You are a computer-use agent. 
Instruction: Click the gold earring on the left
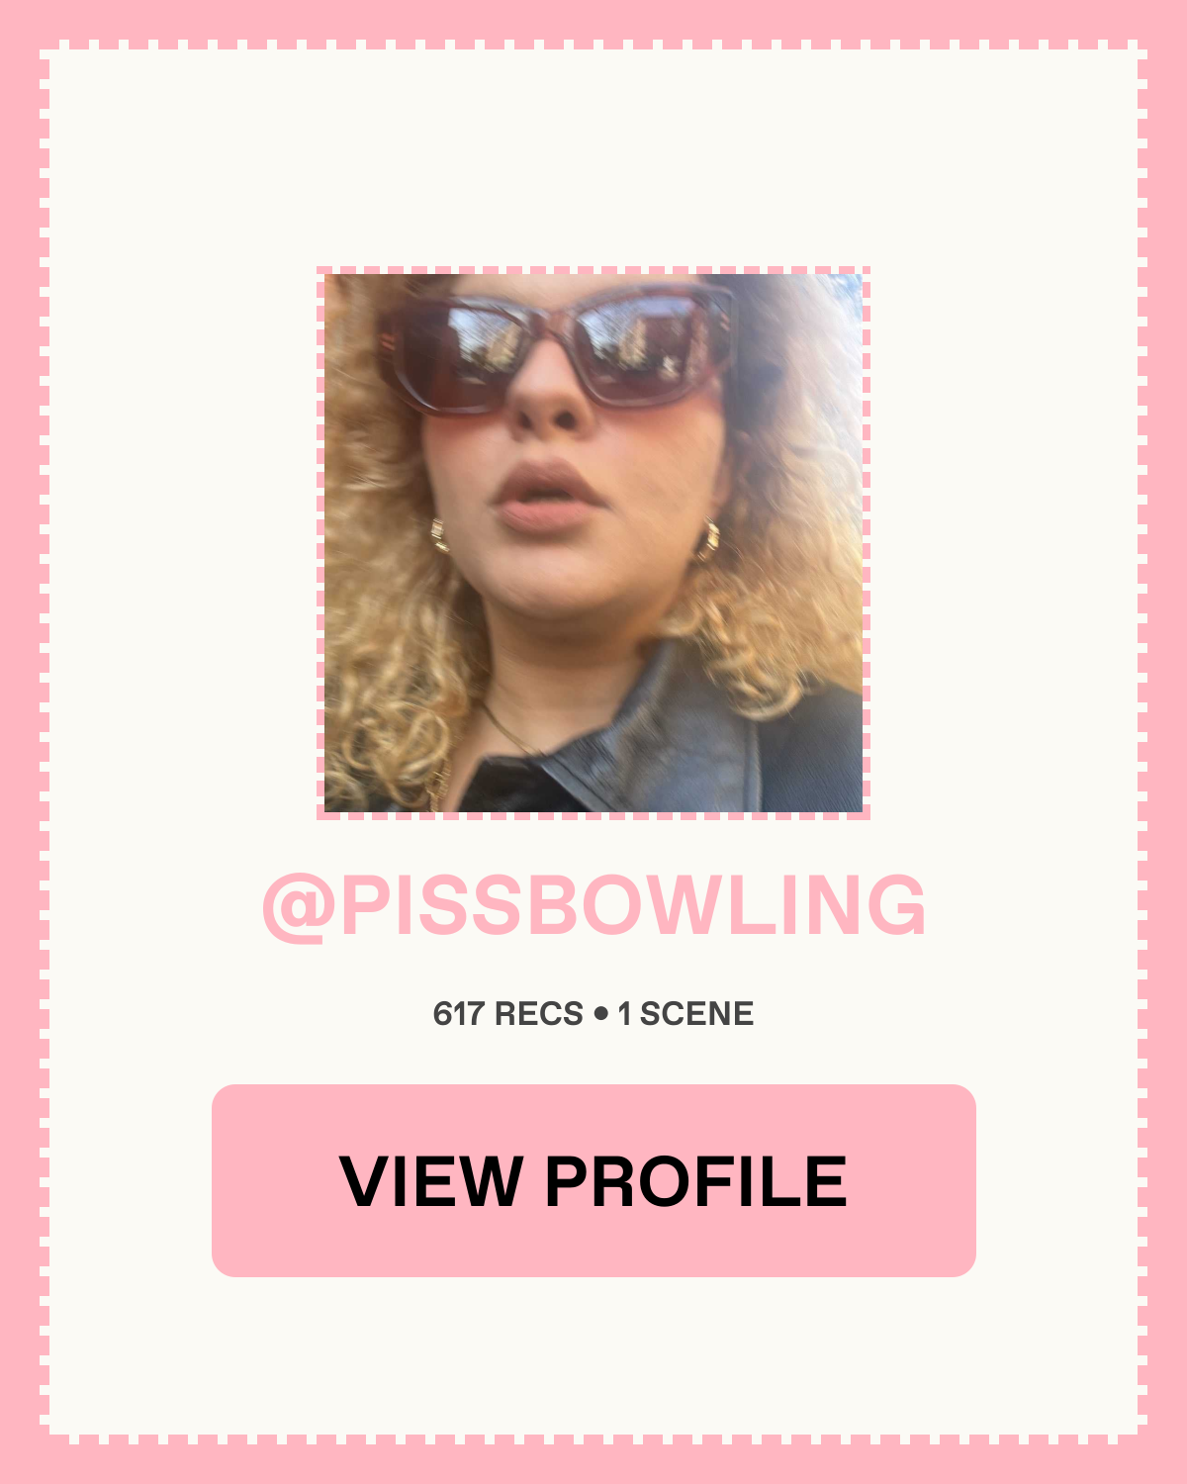pyautogui.click(x=439, y=535)
